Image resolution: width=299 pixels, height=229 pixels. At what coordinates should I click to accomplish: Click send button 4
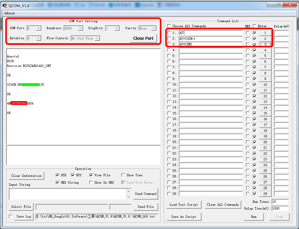[265, 50]
